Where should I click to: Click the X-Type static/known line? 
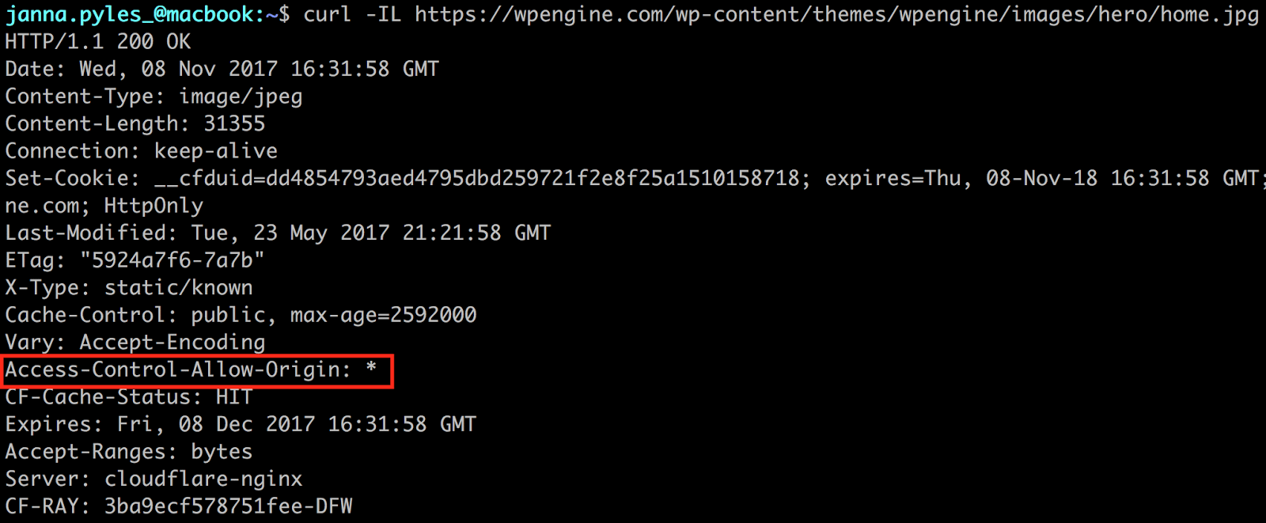pyautogui.click(x=129, y=288)
